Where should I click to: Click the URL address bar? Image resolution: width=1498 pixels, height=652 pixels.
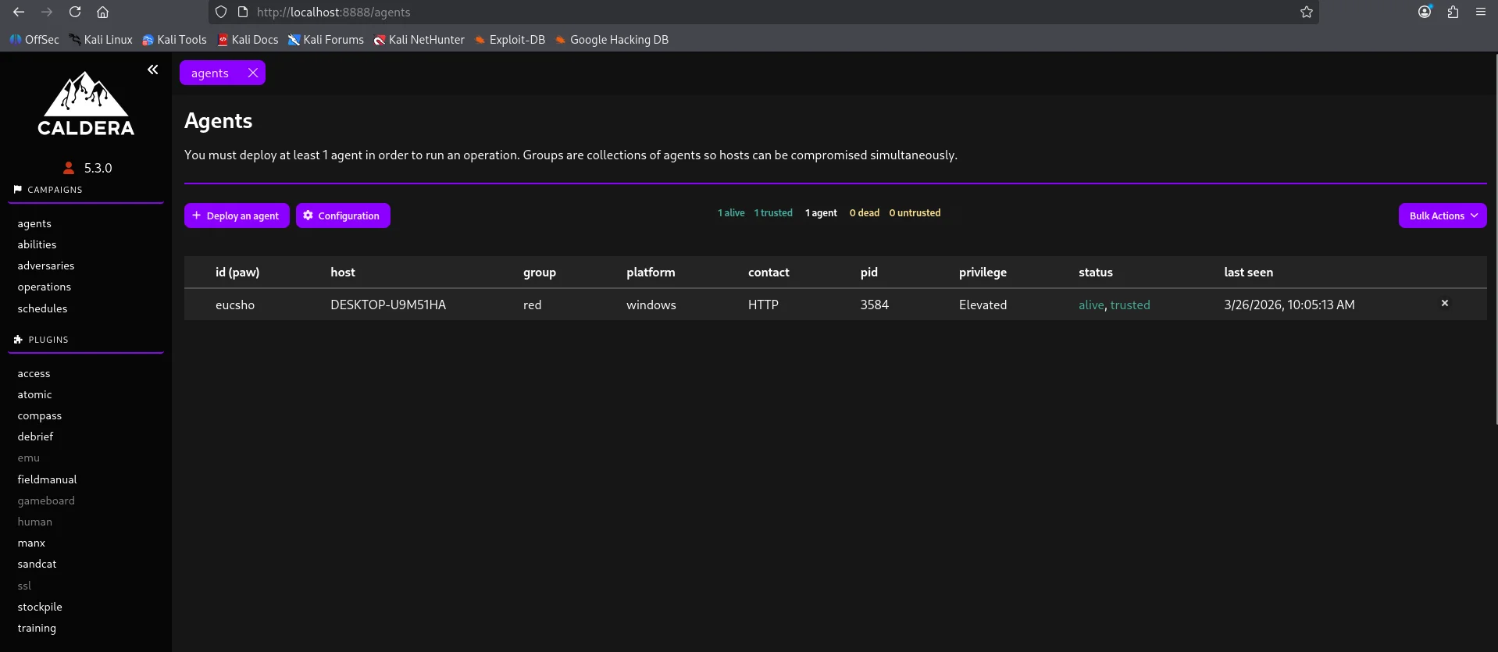703,12
